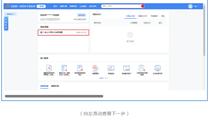The height and width of the screenshot is (118, 210).
Task: Open the financial statement submission clipboard icon
Action: [x=80, y=68]
